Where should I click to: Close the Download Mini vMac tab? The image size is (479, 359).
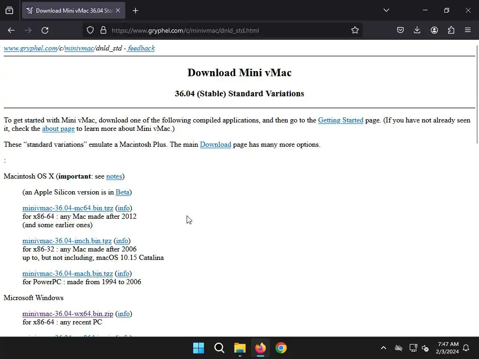click(118, 11)
